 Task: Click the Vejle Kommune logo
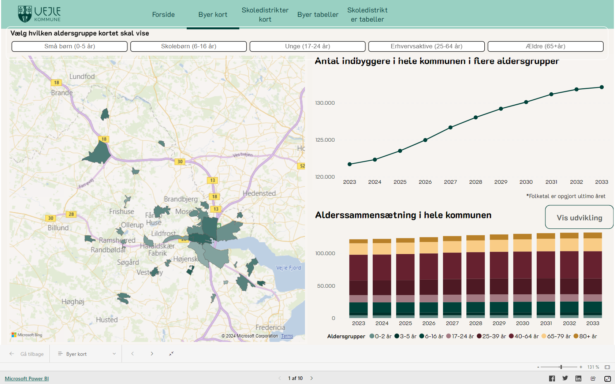[x=39, y=14]
